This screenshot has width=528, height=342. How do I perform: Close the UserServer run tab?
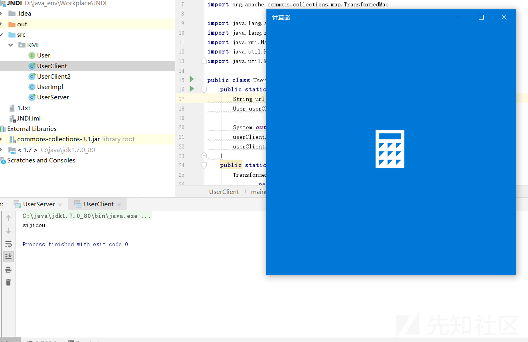click(x=60, y=204)
